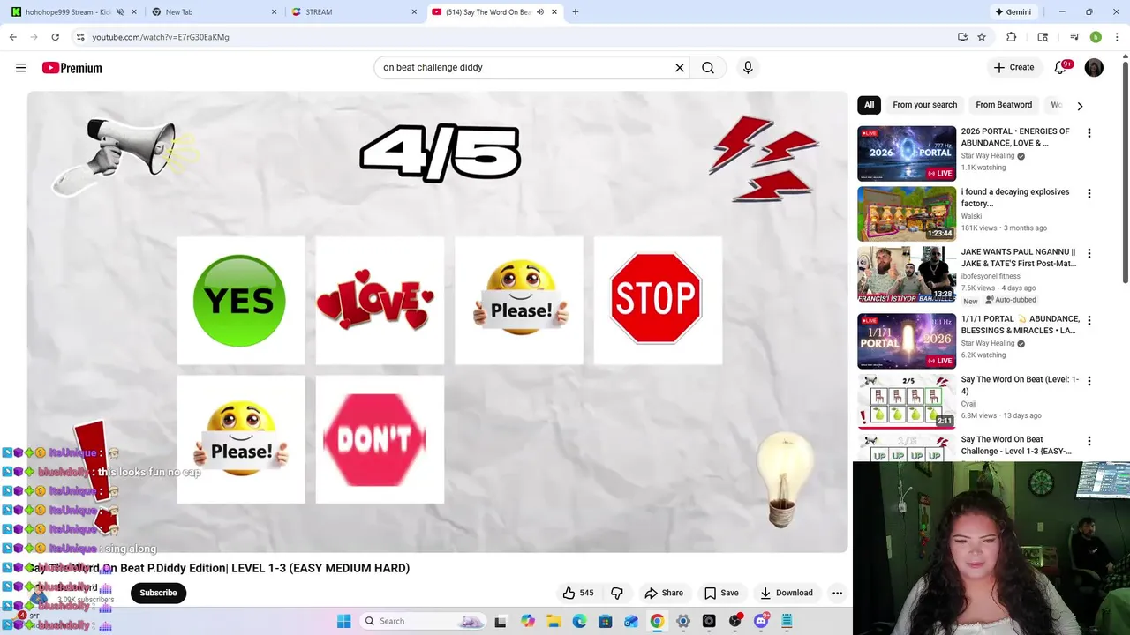Play the 2026 PORTAL live thumbnail
Viewport: 1130px width, 635px height.
pyautogui.click(x=907, y=153)
